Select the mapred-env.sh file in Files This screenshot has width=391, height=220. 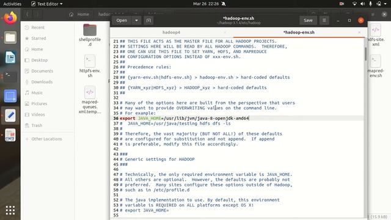click(x=376, y=66)
